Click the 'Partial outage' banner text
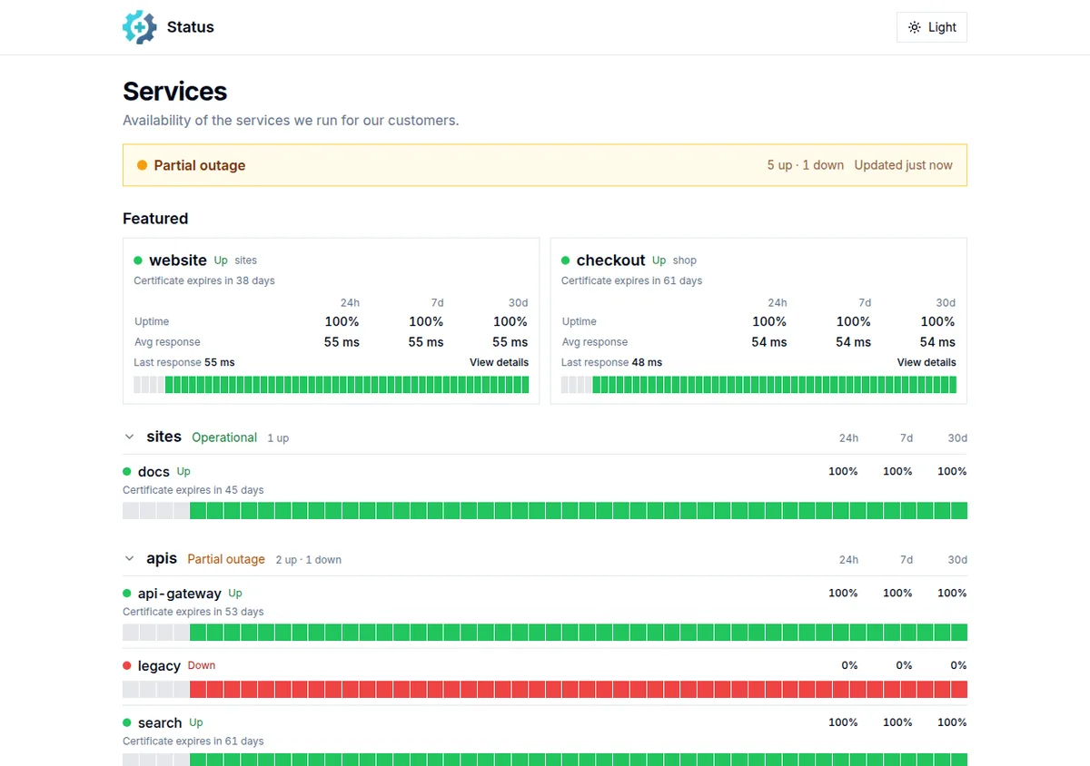 (x=200, y=165)
